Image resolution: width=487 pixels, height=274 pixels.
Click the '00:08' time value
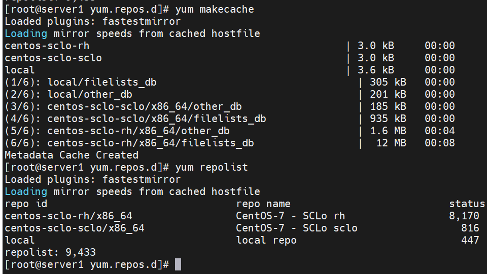[440, 143]
